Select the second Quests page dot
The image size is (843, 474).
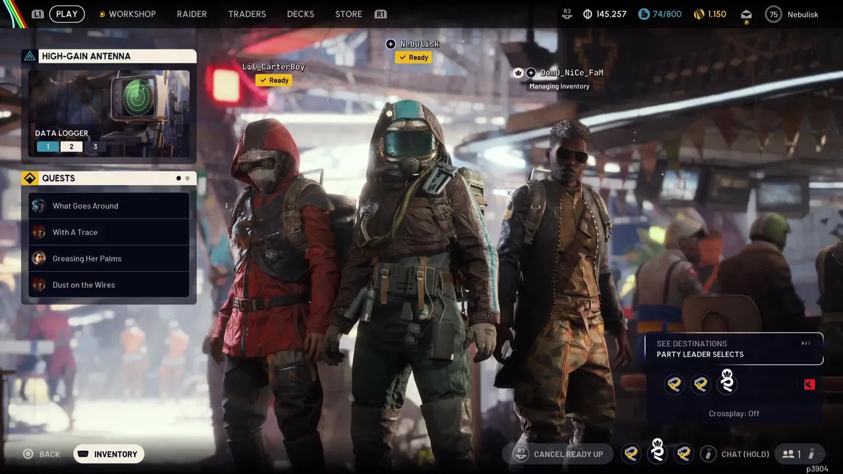[188, 178]
